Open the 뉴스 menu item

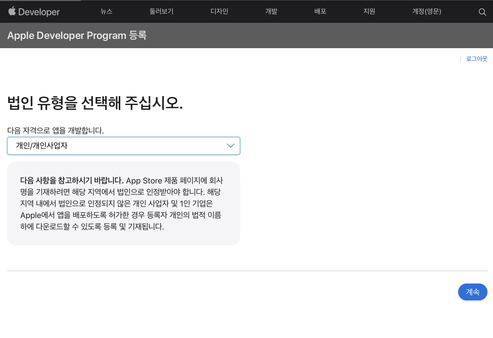click(x=106, y=11)
